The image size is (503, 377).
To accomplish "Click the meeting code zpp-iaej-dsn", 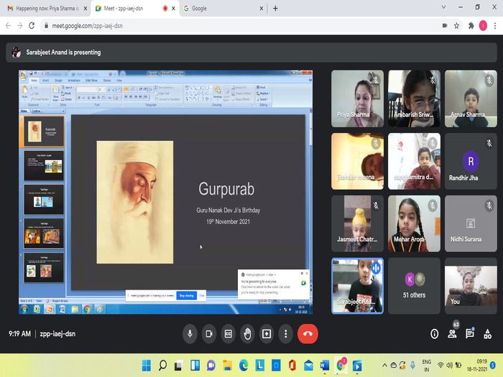I will pos(57,334).
